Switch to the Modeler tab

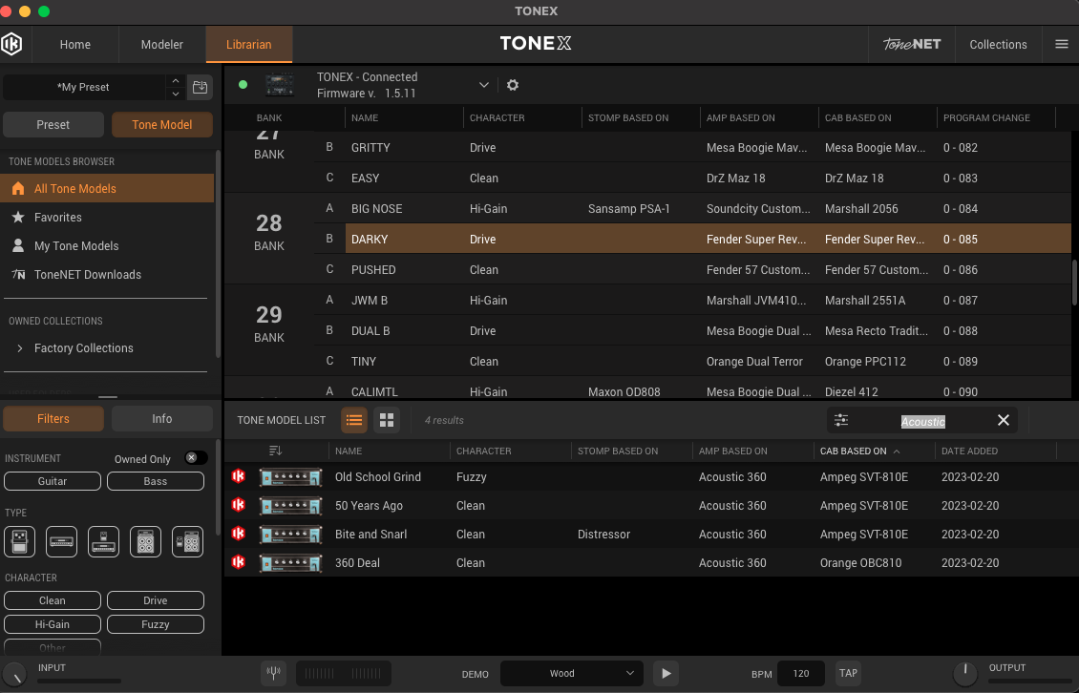click(x=162, y=44)
